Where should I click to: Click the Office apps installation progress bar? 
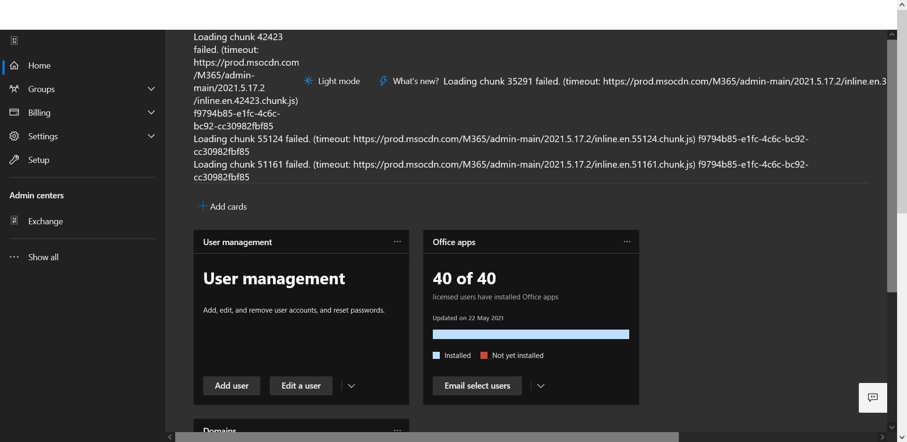(x=531, y=334)
